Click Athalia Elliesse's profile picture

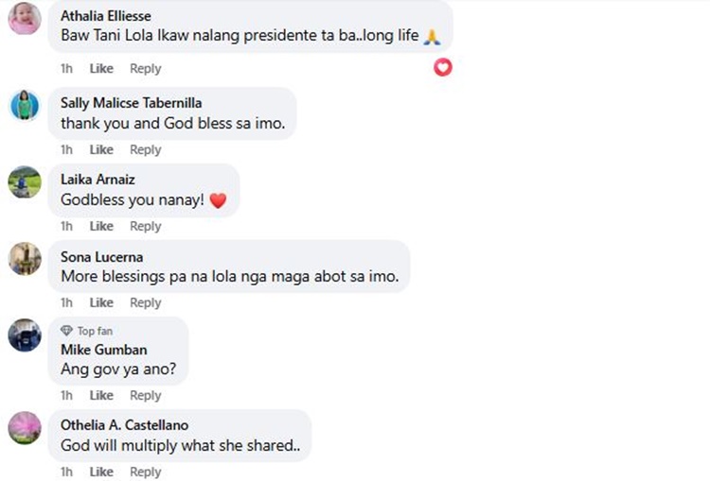(25, 19)
